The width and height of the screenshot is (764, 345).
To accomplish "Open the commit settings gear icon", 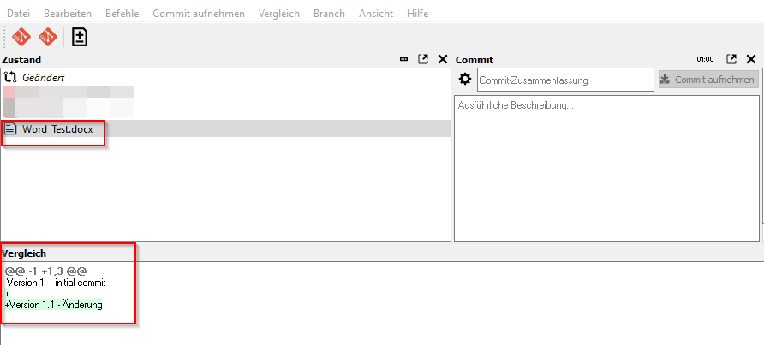I will 465,80.
